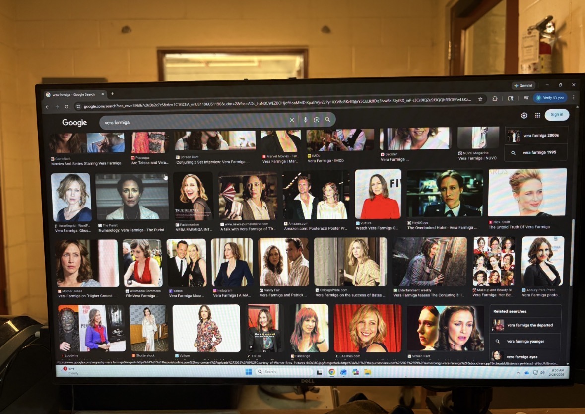Bookmark this page with the star icon
The height and width of the screenshot is (414, 585).
coord(480,99)
